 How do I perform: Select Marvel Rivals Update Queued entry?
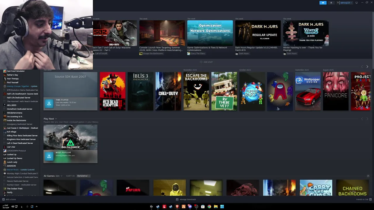tap(20, 169)
